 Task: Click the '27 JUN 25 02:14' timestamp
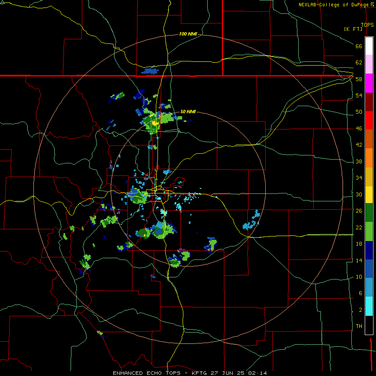click(x=239, y=373)
